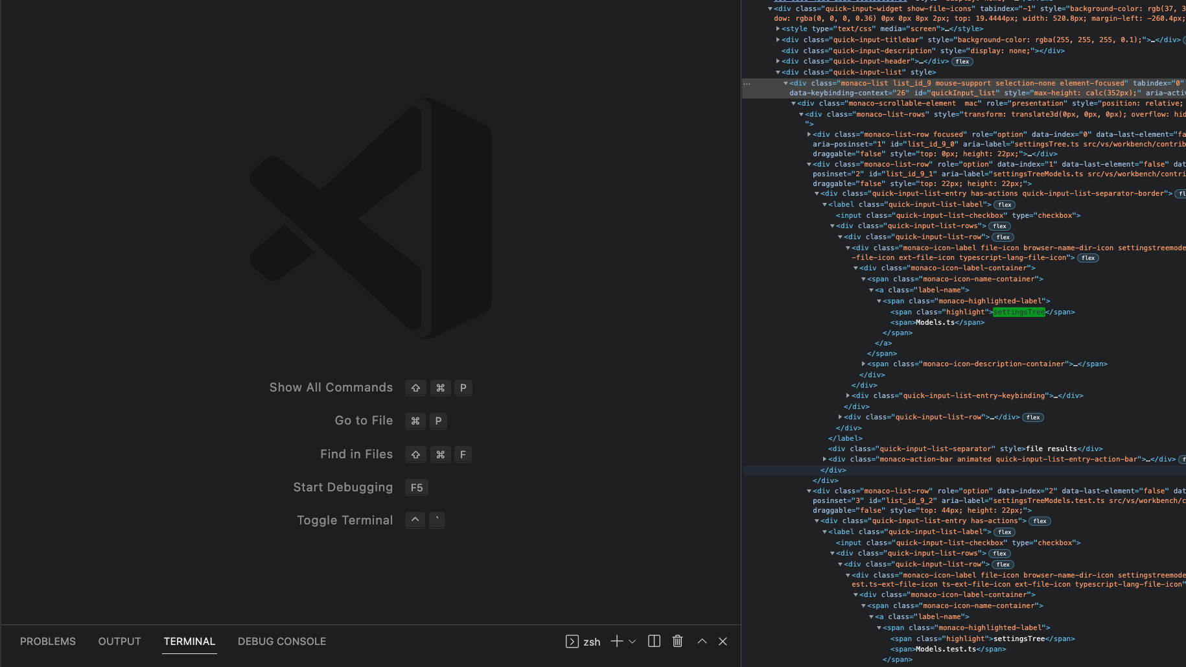
Task: Click the Show All Commands shortcut link
Action: (x=331, y=388)
